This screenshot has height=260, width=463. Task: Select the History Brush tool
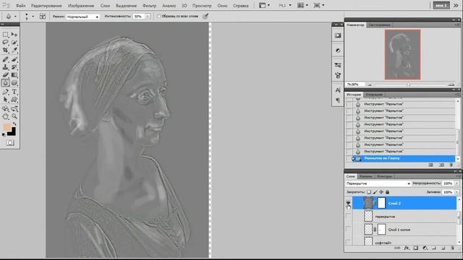(14, 67)
